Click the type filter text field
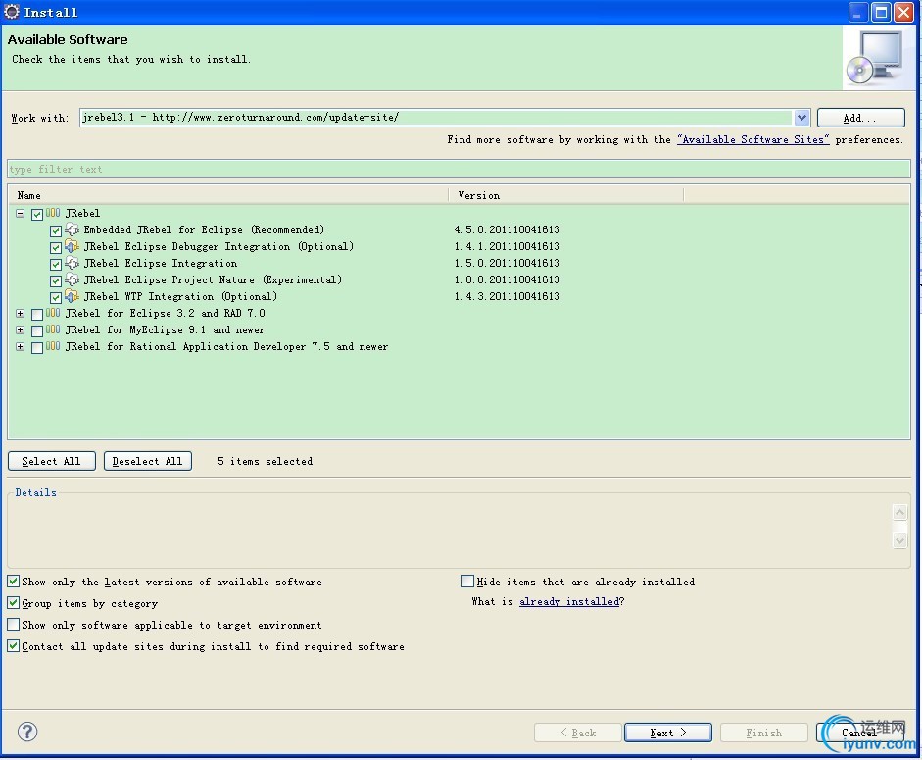 [459, 169]
